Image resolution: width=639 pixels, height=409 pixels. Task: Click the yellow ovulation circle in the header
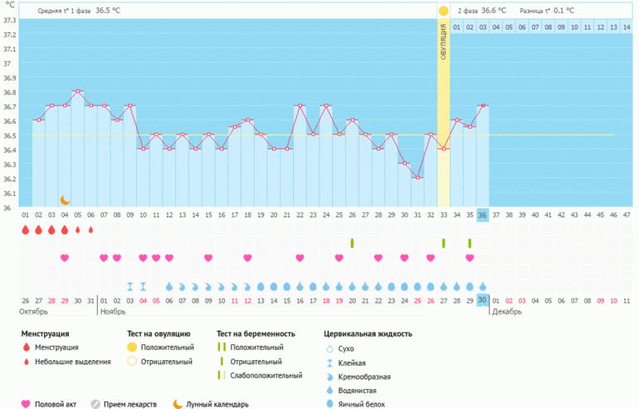pos(443,11)
